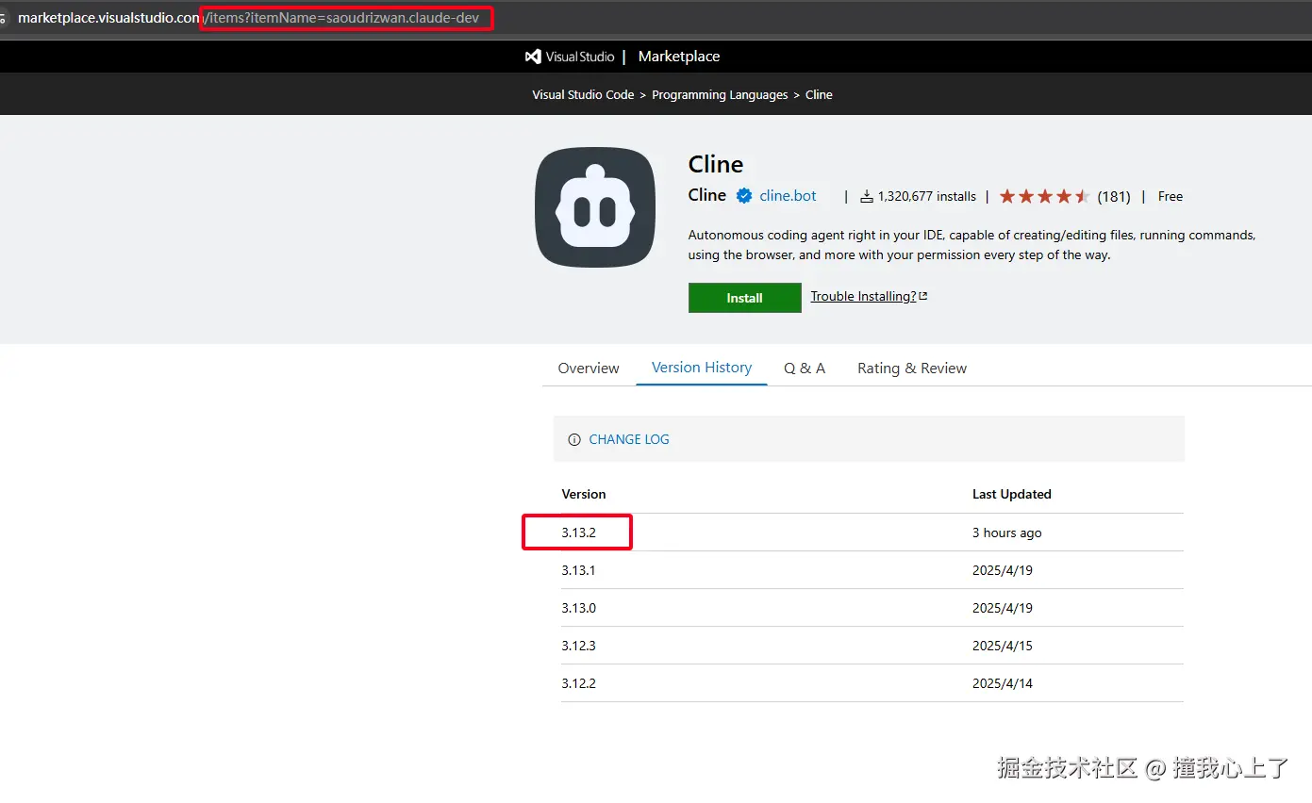
Task: Switch to the Overview tab
Action: (x=589, y=368)
